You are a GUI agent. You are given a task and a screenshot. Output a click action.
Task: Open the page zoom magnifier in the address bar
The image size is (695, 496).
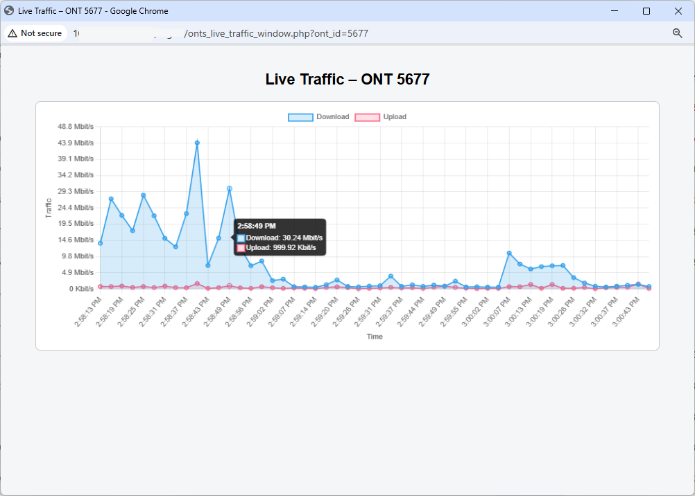tap(677, 33)
